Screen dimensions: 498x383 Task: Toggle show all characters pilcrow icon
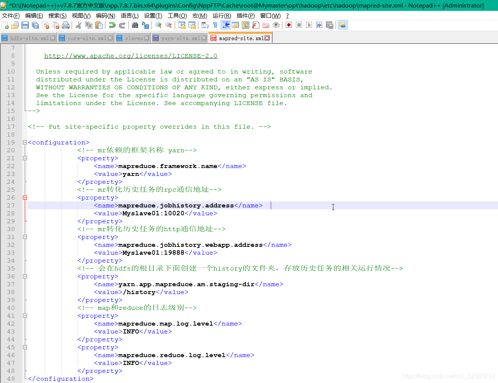[x=215, y=25]
